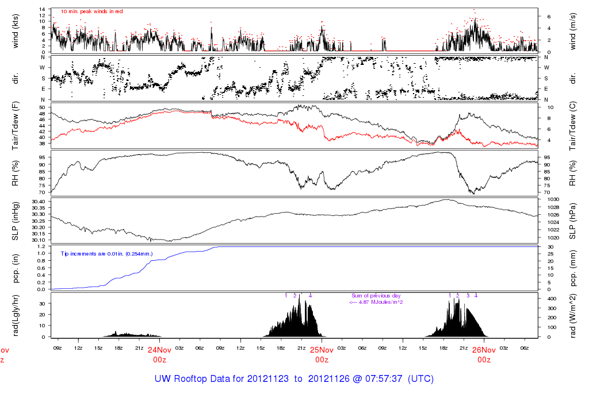Select the "4.87 MJoules/m^2" value
Screen dimensions: 589x402
tap(381, 302)
